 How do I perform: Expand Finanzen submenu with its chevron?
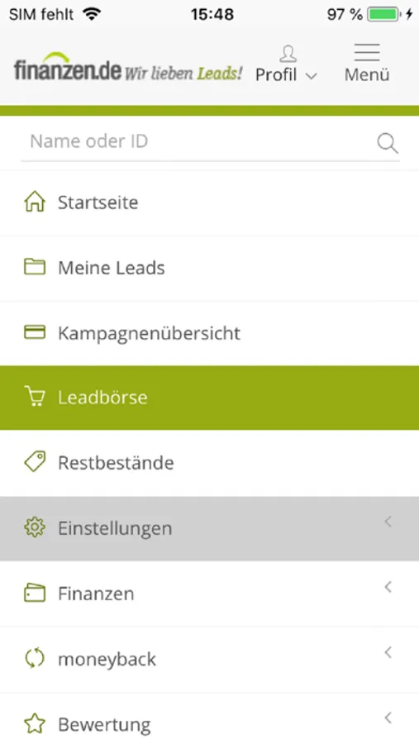(388, 588)
